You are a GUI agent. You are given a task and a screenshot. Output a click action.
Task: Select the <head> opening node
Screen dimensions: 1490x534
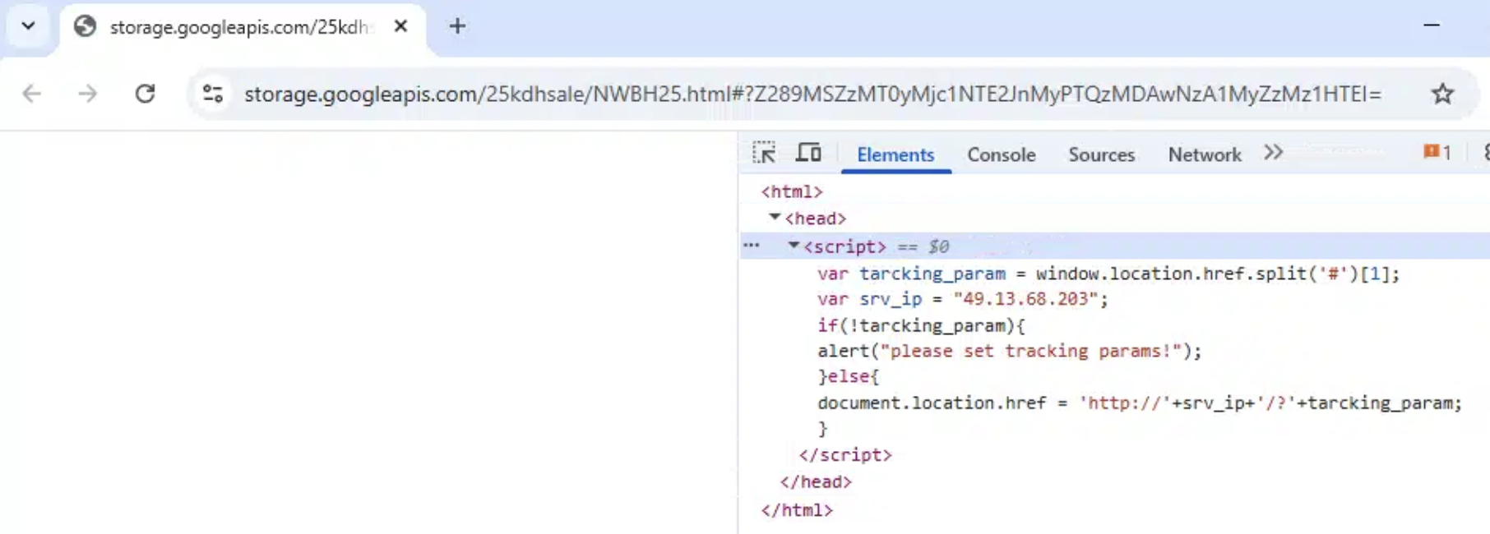point(815,219)
